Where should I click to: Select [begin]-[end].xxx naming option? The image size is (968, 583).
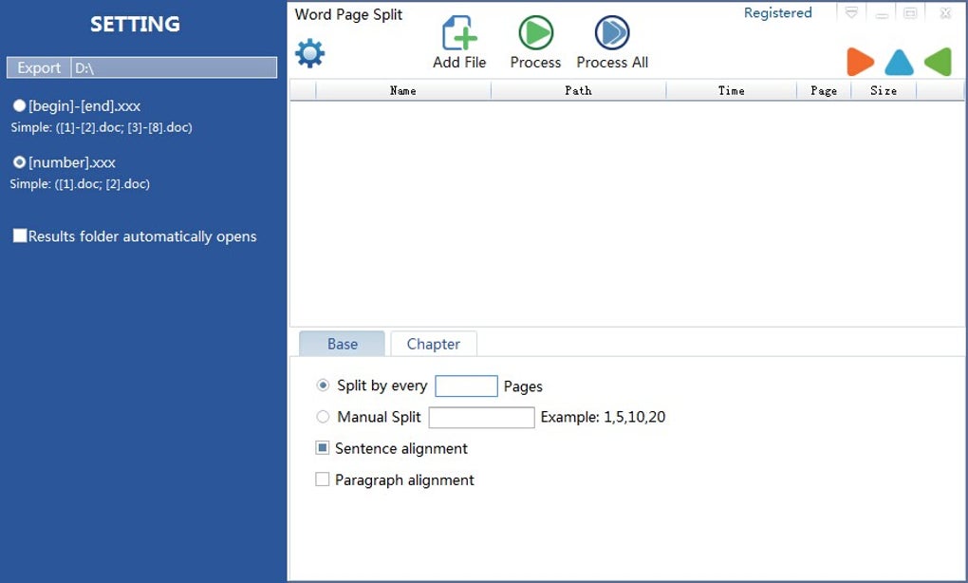pos(19,105)
